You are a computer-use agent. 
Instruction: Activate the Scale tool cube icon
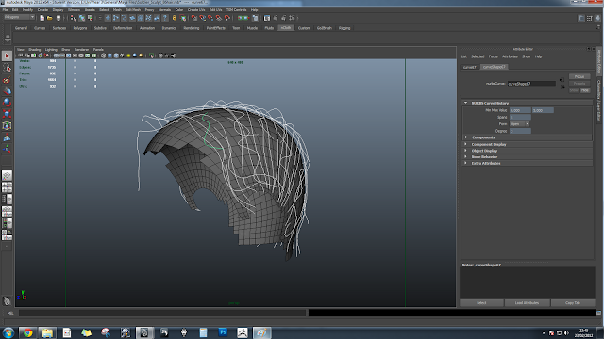pos(7,114)
